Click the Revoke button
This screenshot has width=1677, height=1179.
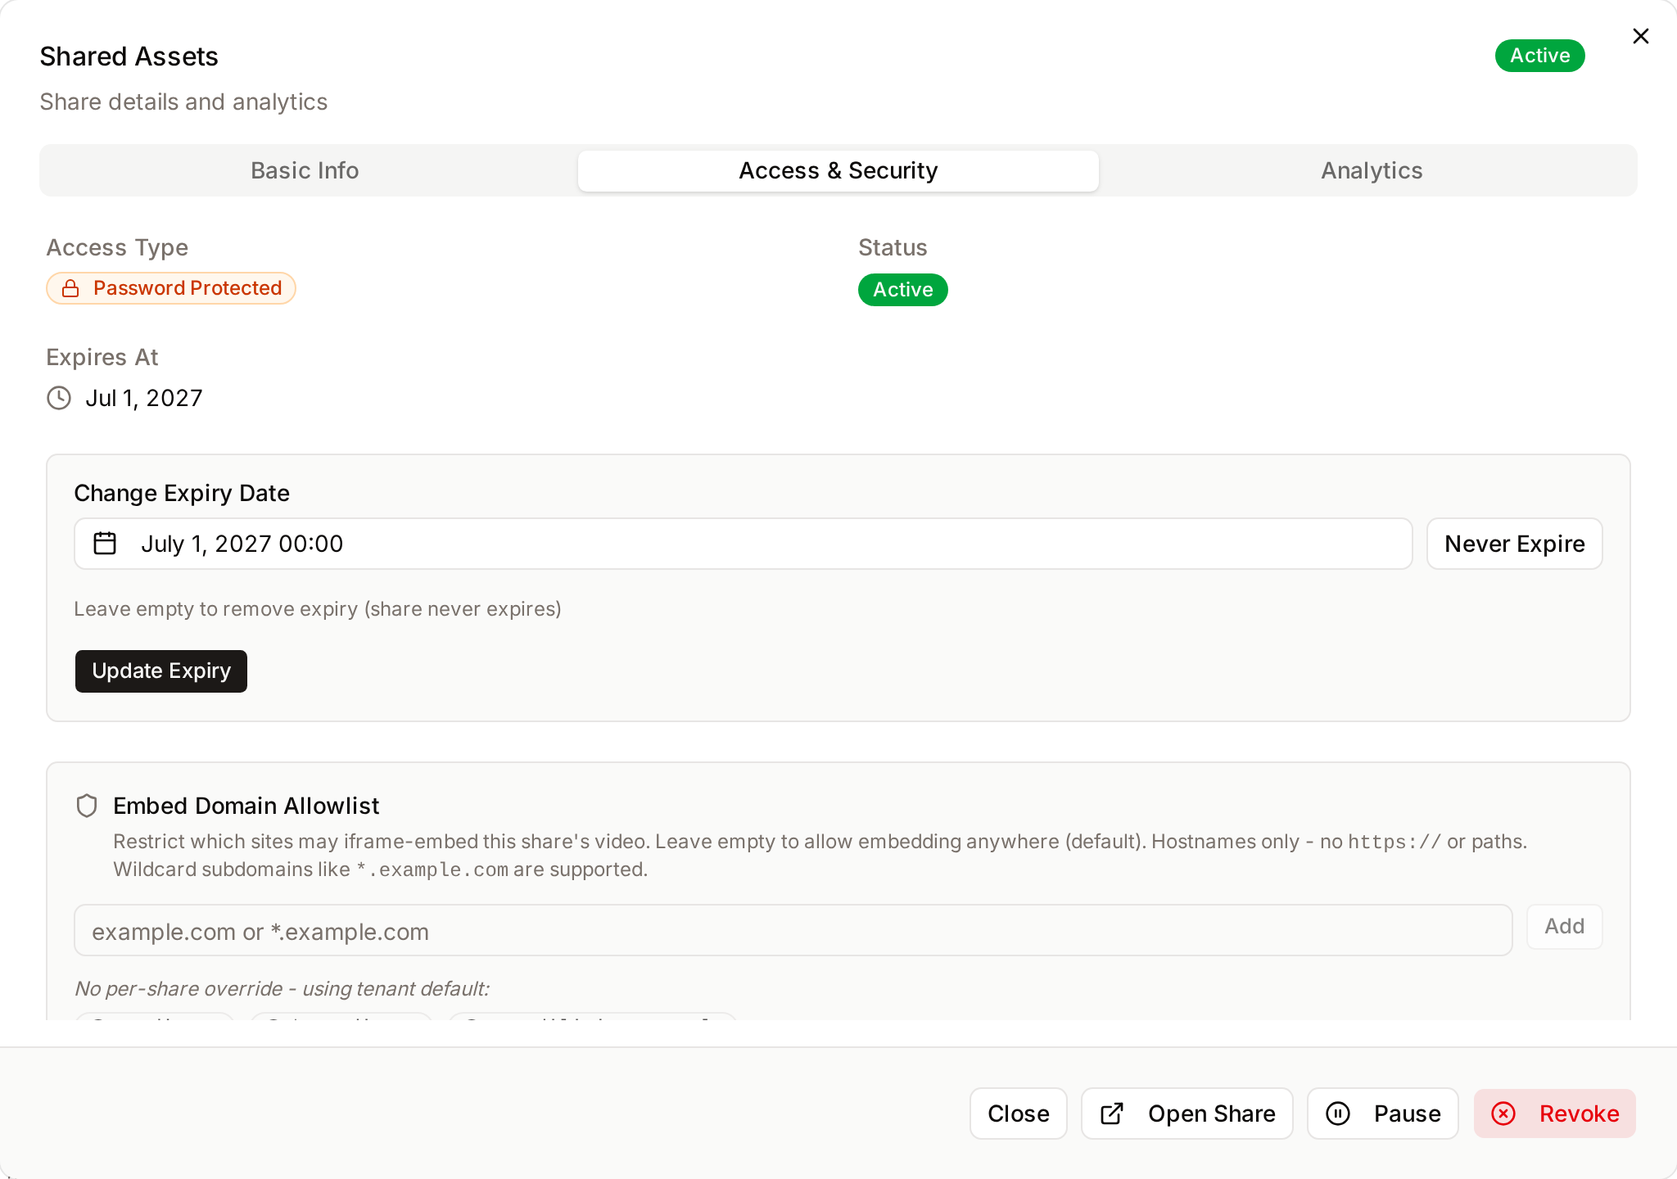1554,1113
